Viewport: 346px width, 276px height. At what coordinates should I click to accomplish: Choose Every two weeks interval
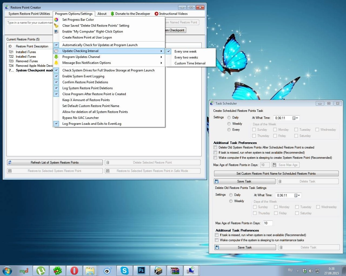(x=191, y=57)
